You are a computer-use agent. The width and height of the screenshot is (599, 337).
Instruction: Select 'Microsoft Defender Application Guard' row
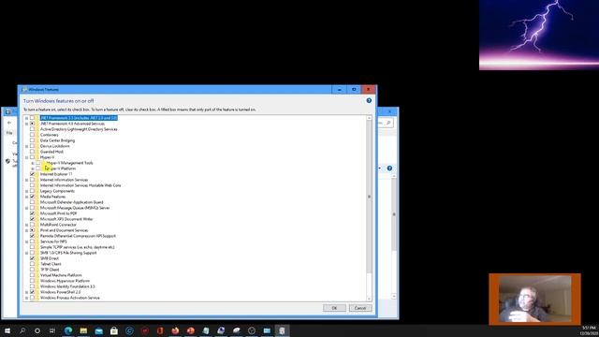[72, 202]
